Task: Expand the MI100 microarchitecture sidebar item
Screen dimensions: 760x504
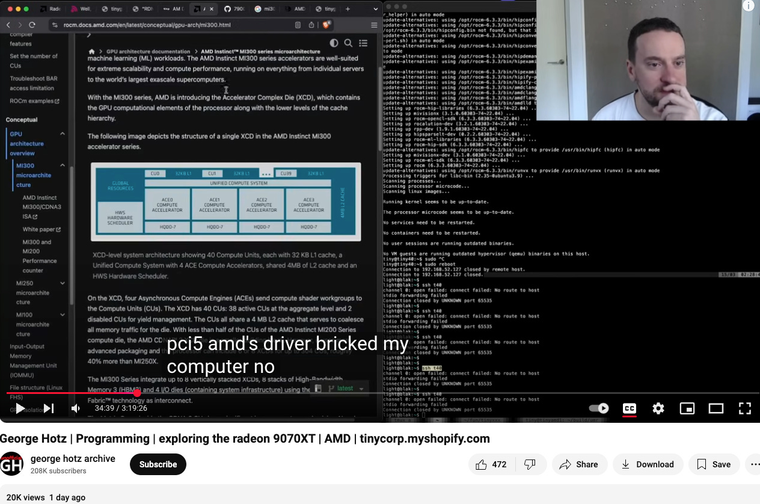Action: pyautogui.click(x=63, y=315)
